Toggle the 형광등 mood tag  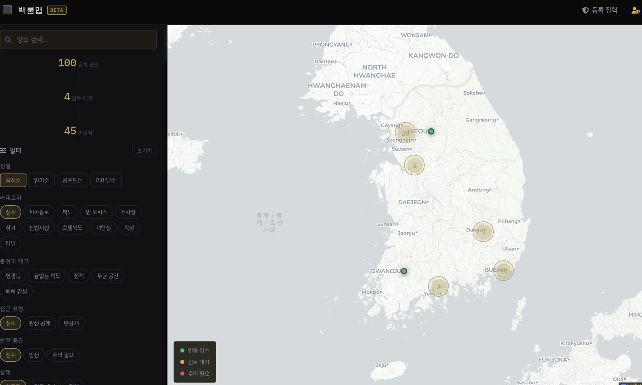[x=13, y=276]
